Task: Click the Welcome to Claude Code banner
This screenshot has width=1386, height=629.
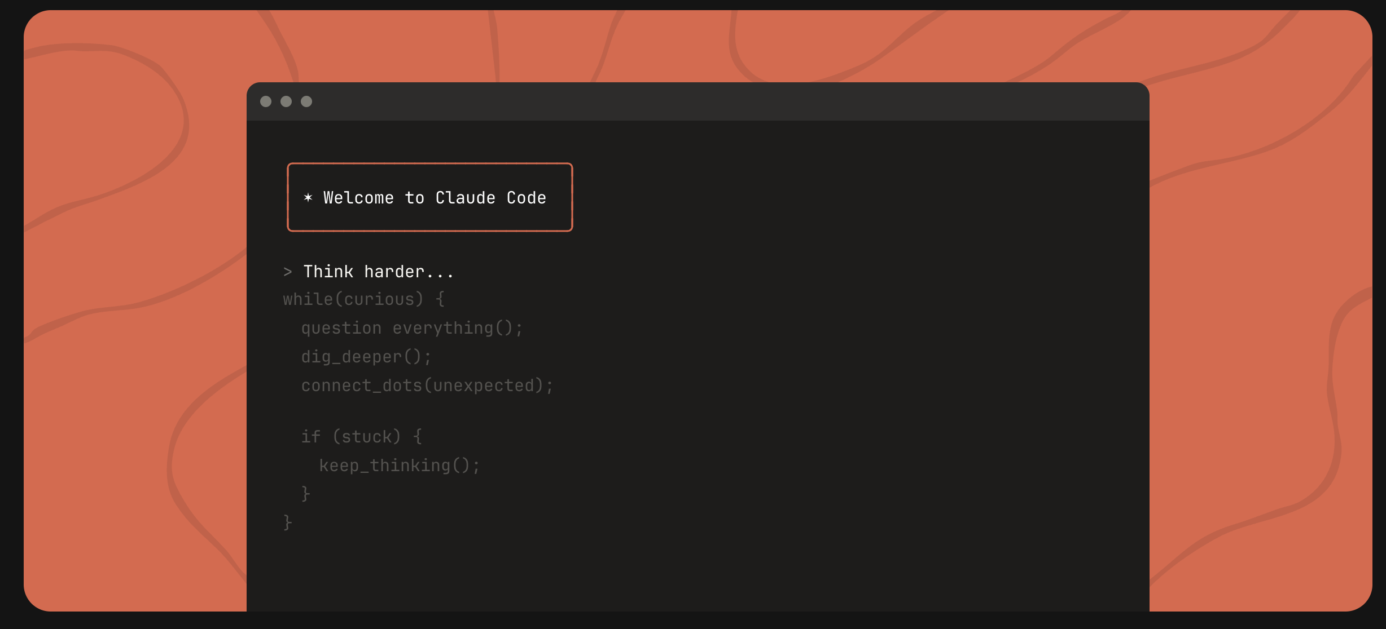Action: [x=429, y=197]
